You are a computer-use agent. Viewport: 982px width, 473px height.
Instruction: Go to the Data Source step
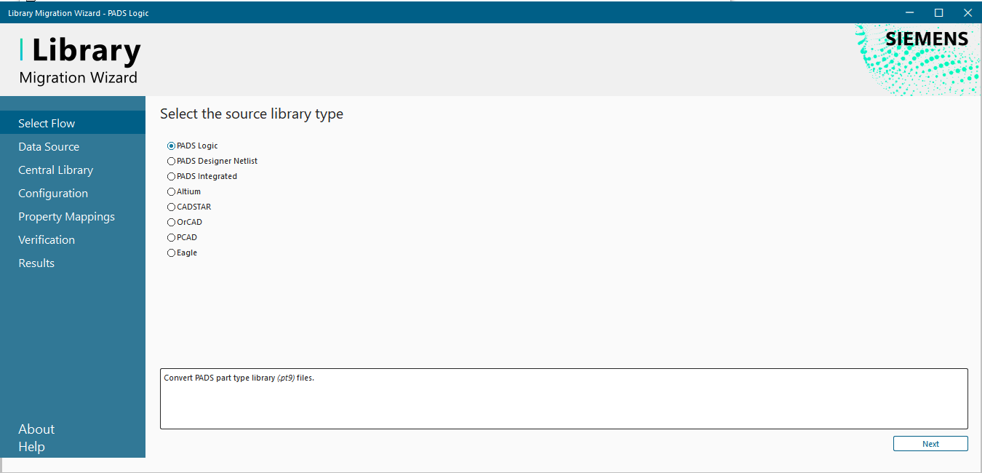point(49,147)
